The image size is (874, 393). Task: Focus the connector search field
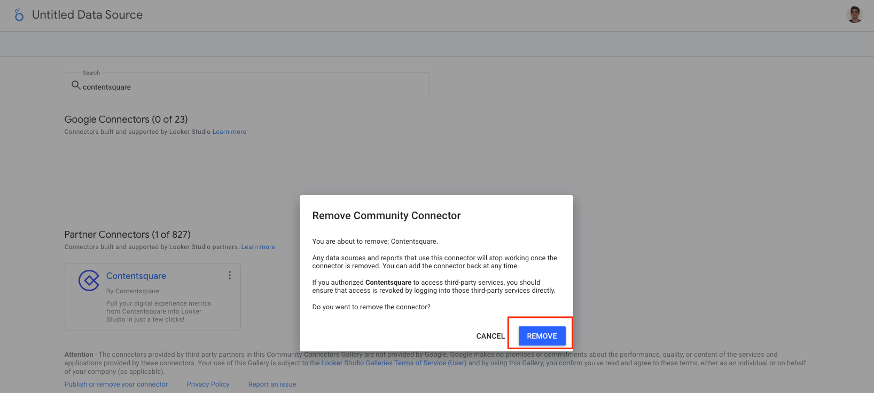247,86
